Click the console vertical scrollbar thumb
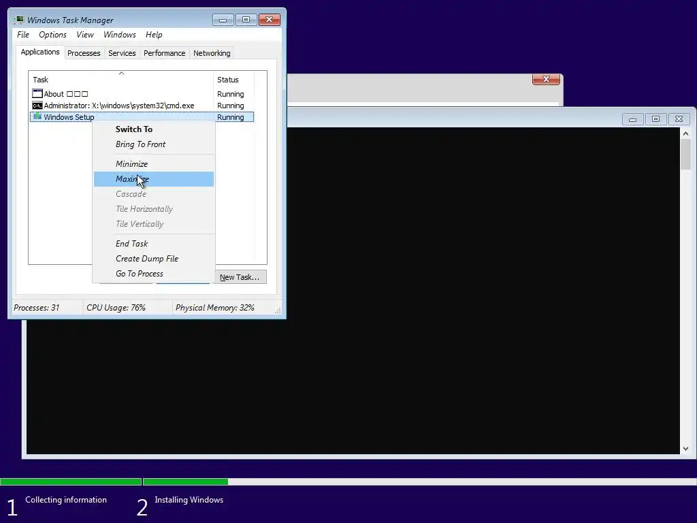 point(685,155)
